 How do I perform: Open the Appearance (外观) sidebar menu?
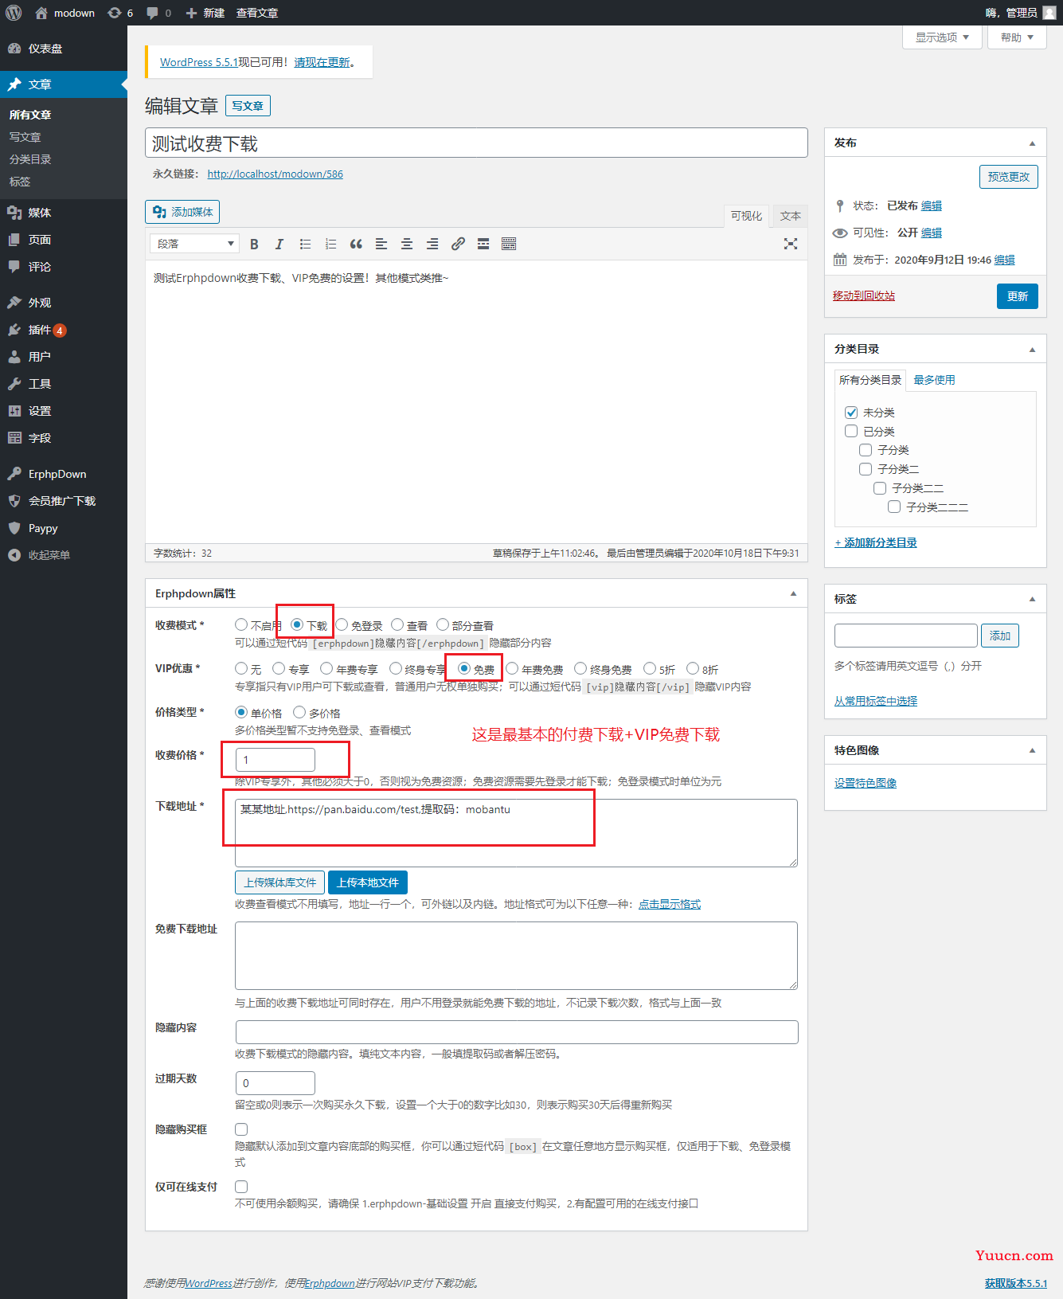[x=64, y=303]
